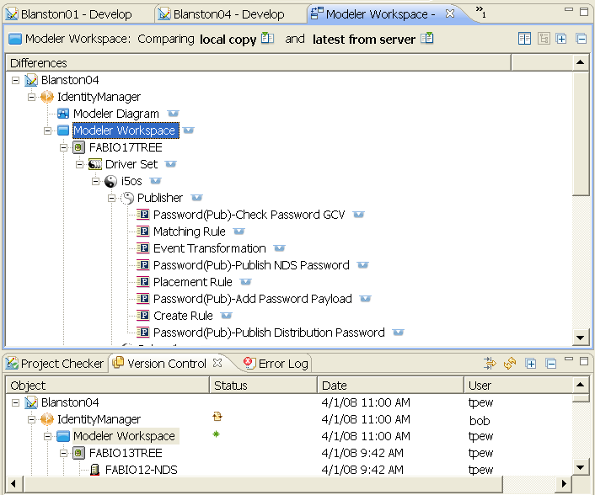Expand all in the Differences pane
The height and width of the screenshot is (495, 595).
click(561, 39)
